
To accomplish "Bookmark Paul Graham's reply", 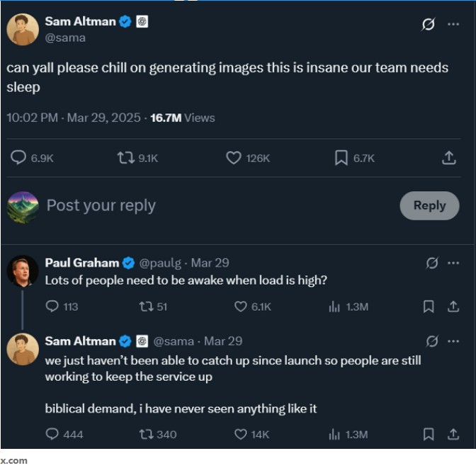I will pyautogui.click(x=429, y=307).
